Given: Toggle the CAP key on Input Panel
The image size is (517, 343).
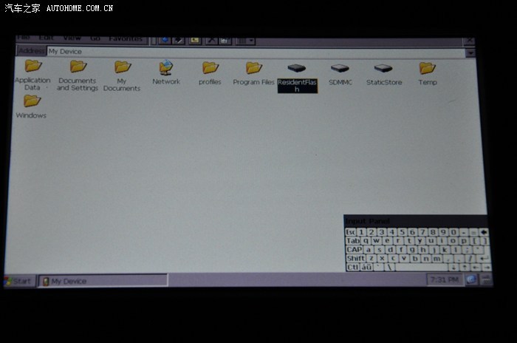Looking at the screenshot, I should tap(354, 250).
